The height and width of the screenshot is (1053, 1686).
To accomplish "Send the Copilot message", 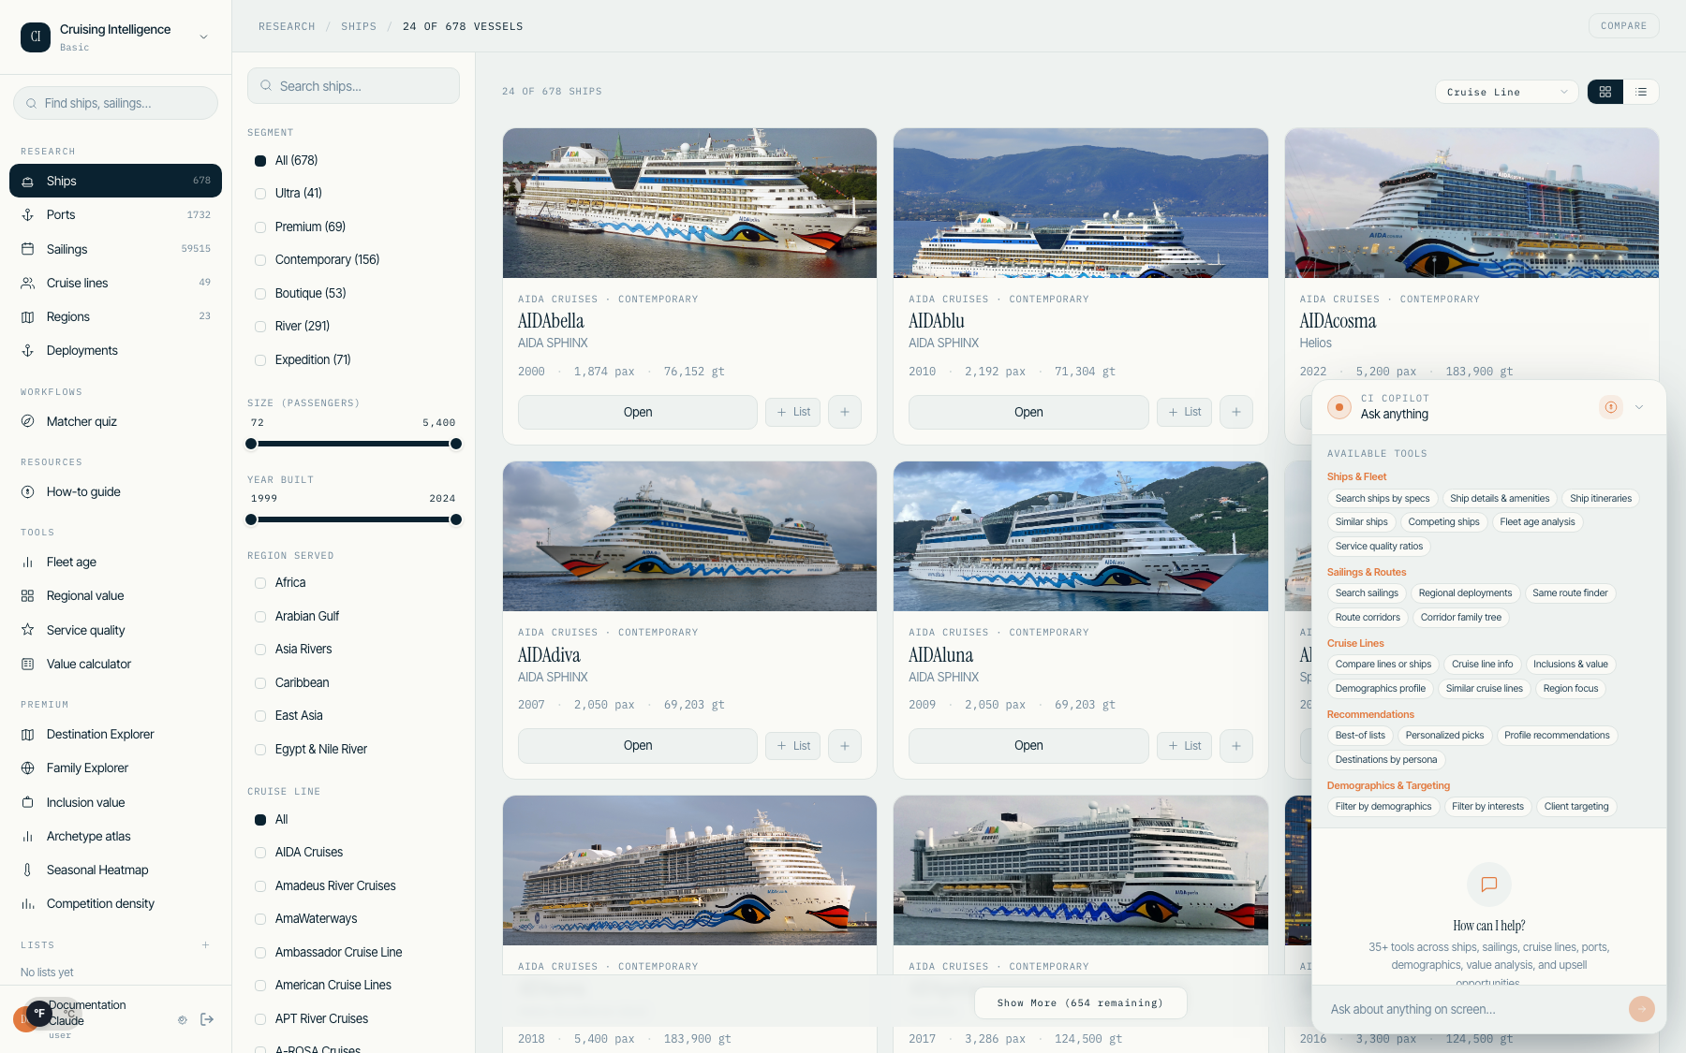I will pyautogui.click(x=1642, y=1009).
